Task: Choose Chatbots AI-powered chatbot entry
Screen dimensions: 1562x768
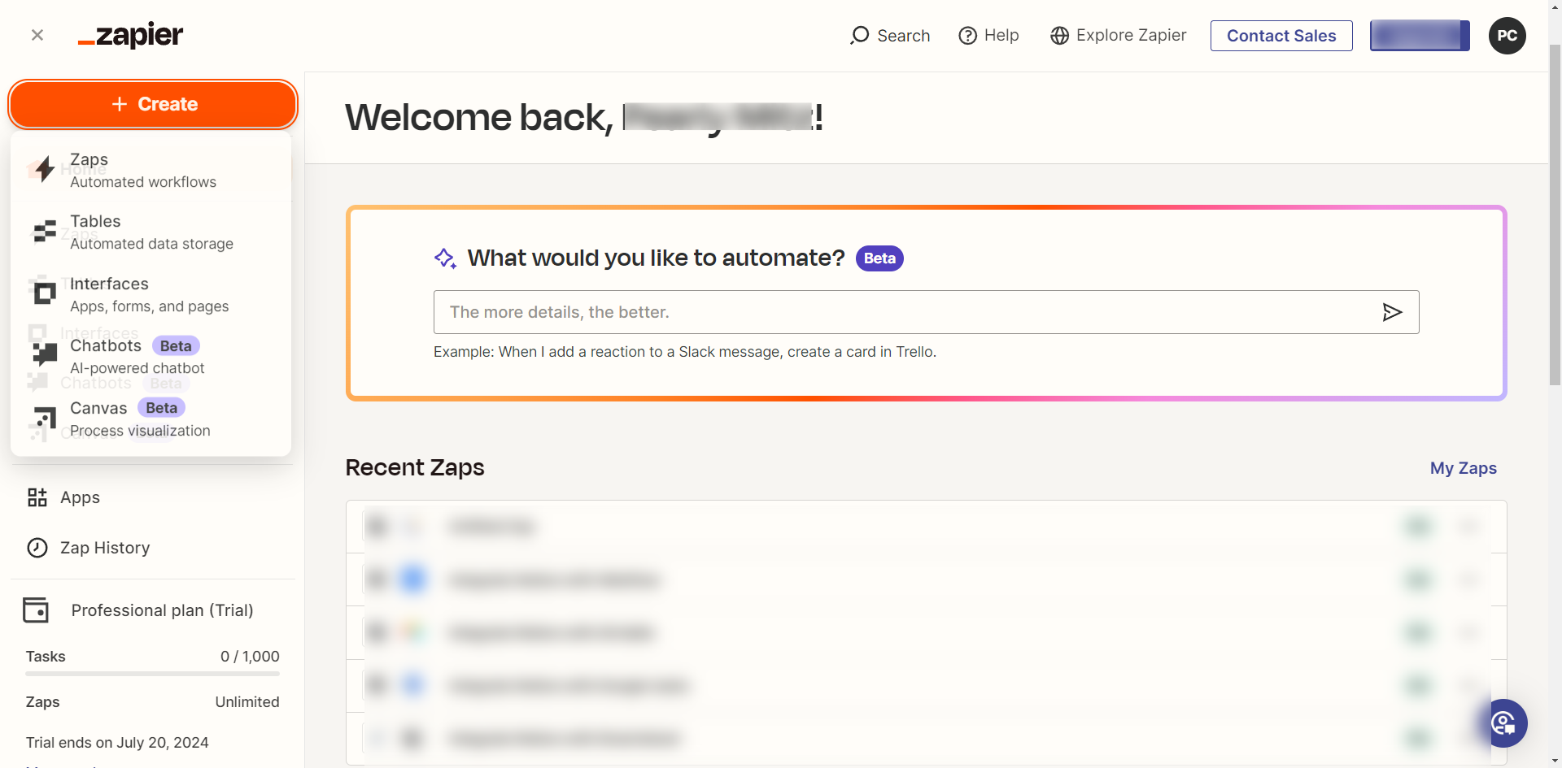Action: [137, 357]
